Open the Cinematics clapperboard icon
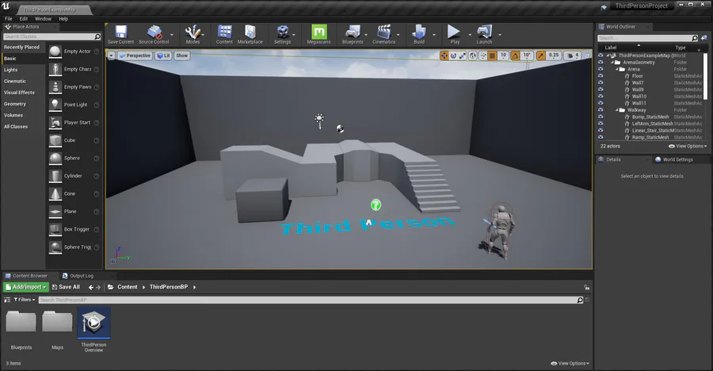 [383, 32]
